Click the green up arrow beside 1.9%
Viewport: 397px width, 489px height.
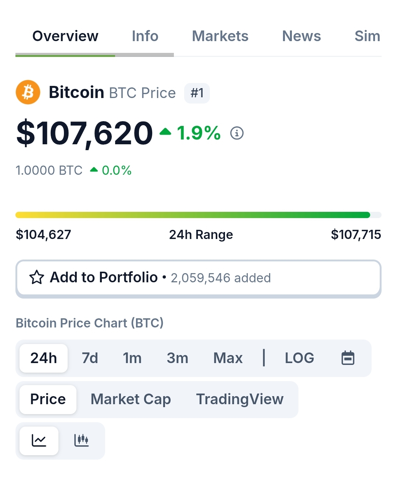[x=165, y=131]
